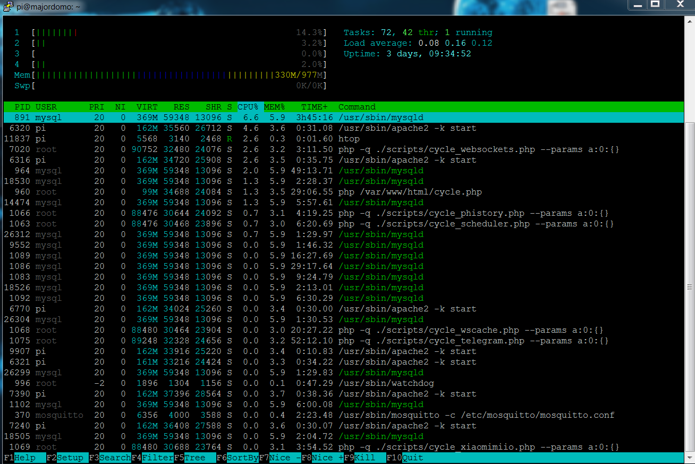Click F7 Nice - to lower niceness

click(x=279, y=458)
